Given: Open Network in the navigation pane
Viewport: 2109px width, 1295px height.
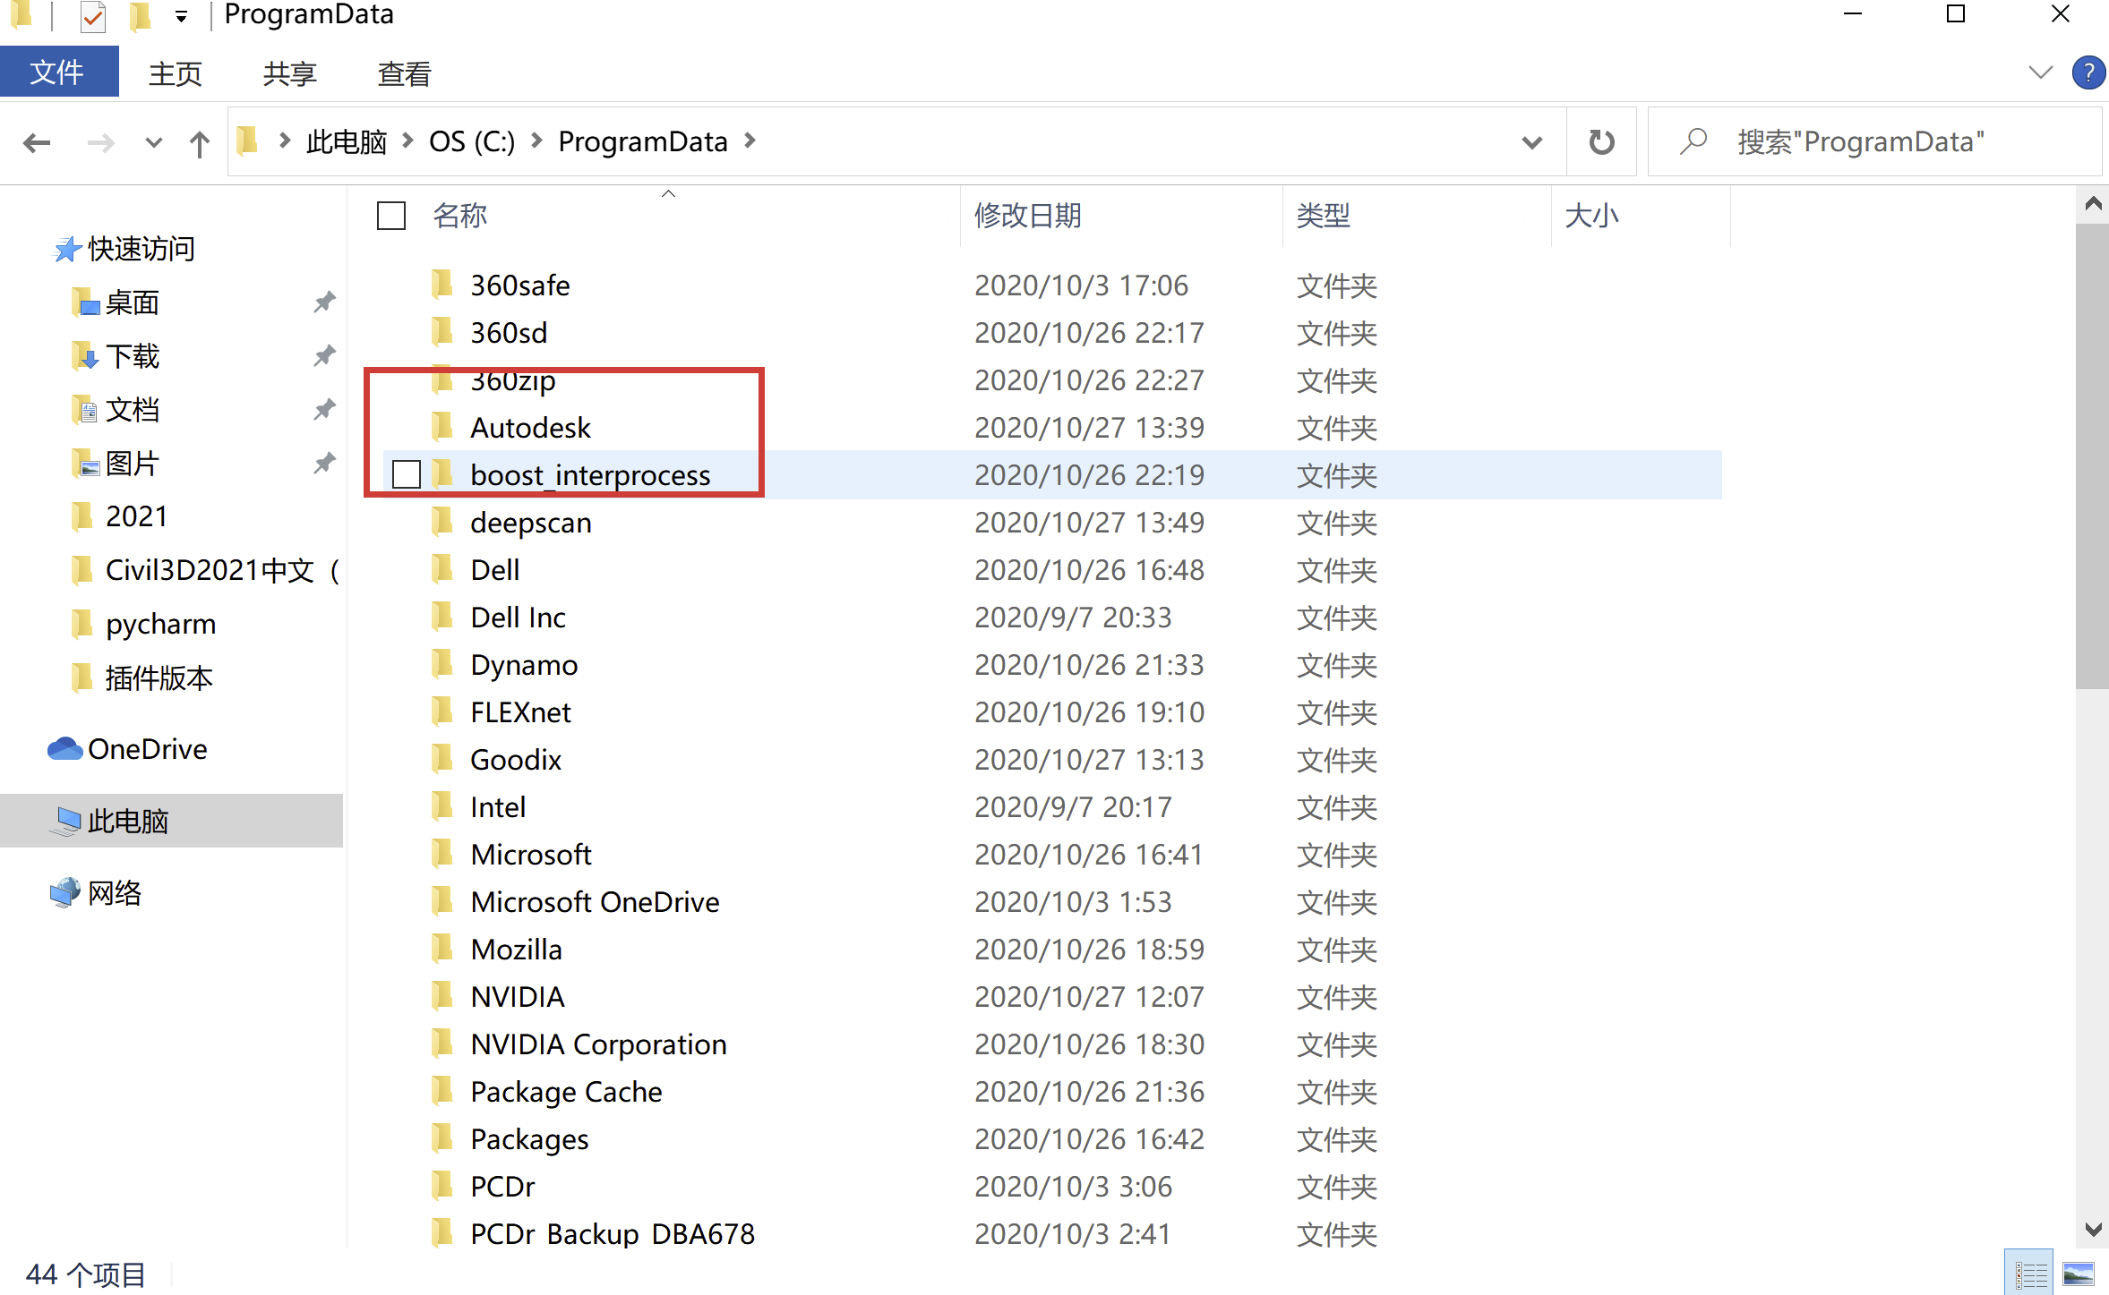Looking at the screenshot, I should pos(115,893).
